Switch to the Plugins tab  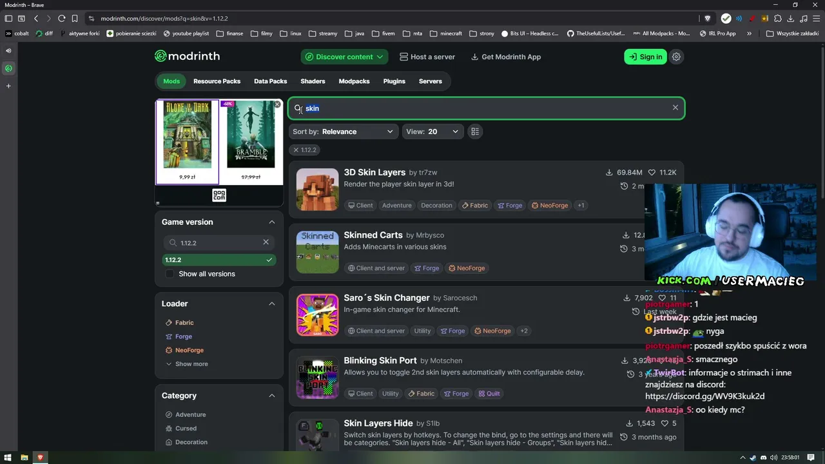point(394,81)
